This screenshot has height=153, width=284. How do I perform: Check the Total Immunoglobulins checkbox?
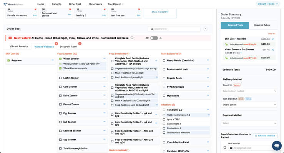60,148
